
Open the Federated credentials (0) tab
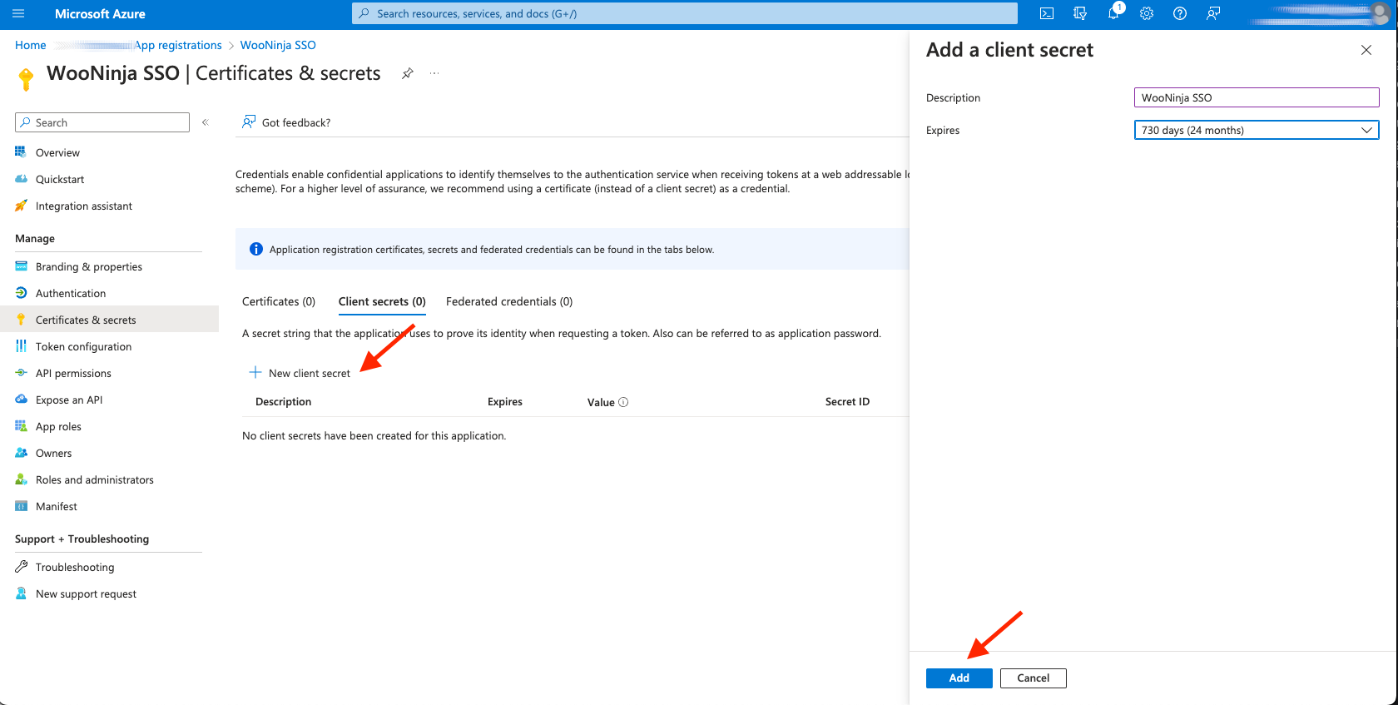tap(509, 301)
